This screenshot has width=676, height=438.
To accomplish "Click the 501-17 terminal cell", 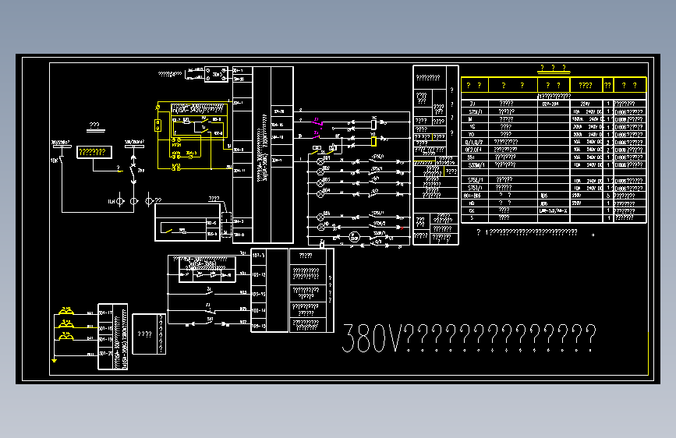I will point(105,313).
